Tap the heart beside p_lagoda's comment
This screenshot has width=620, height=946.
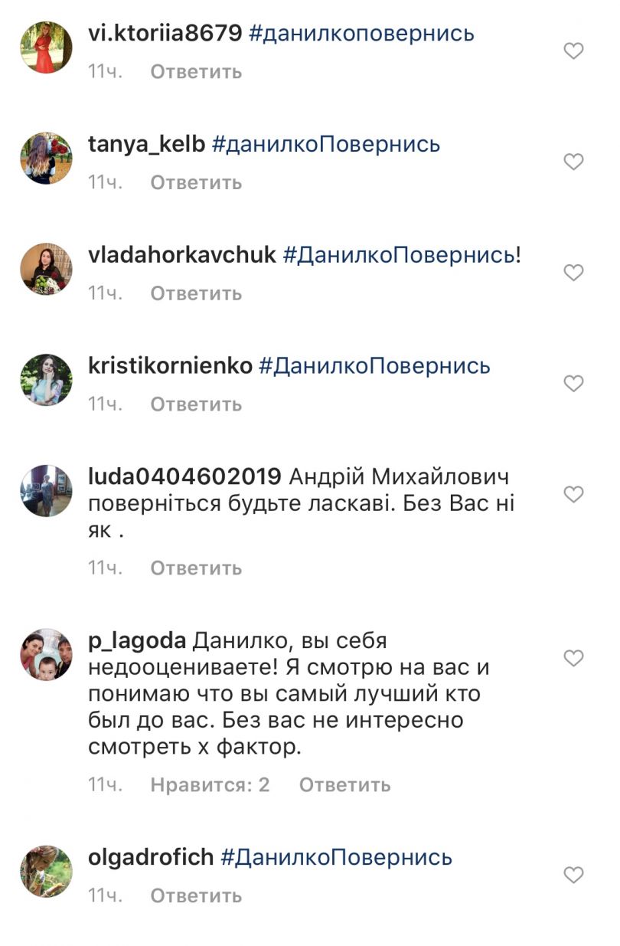573,658
